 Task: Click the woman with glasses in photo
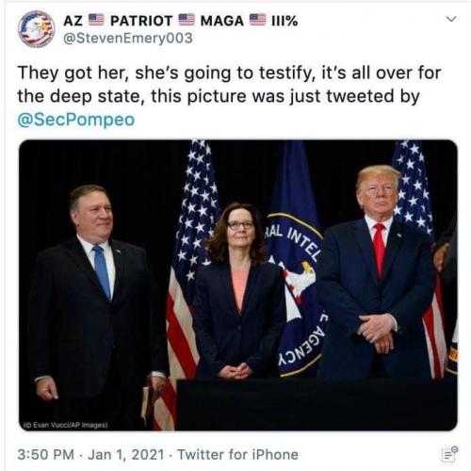(x=238, y=290)
